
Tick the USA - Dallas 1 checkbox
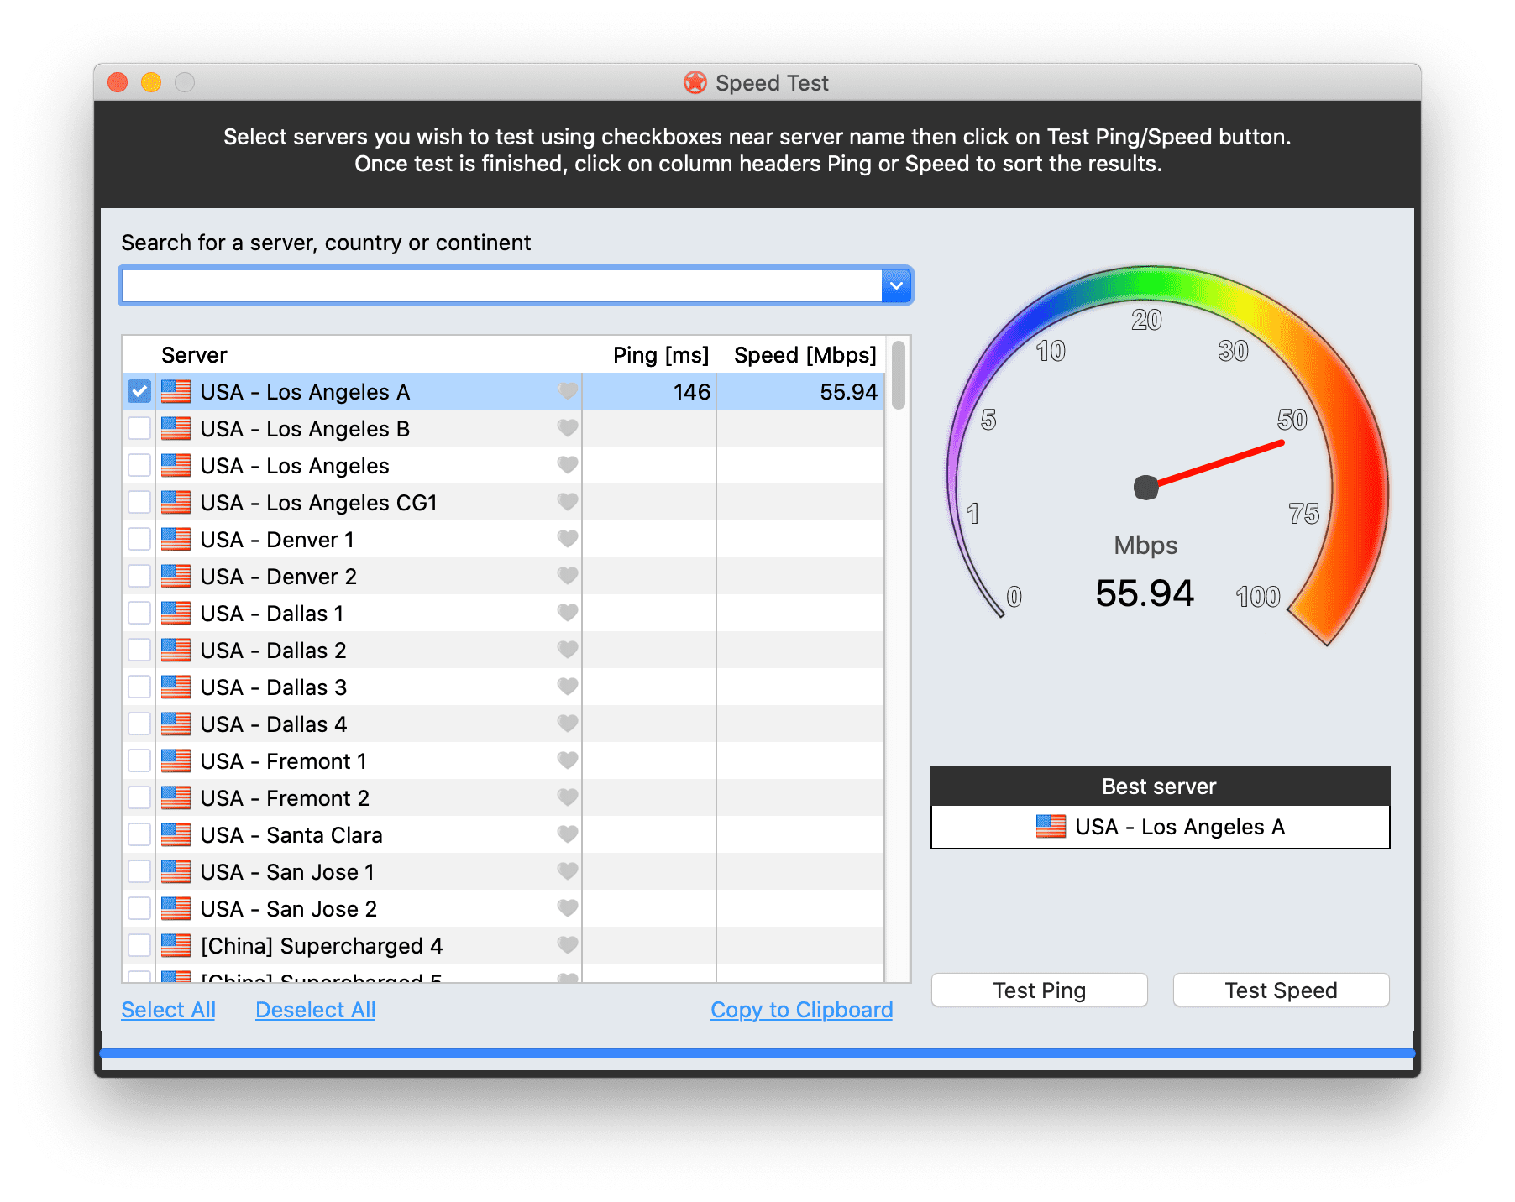point(139,614)
